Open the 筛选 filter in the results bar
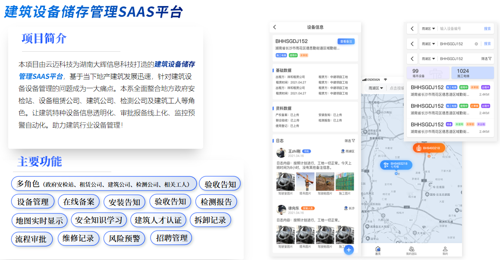Image resolution: width=500 pixels, height=260 pixels. 486,59
